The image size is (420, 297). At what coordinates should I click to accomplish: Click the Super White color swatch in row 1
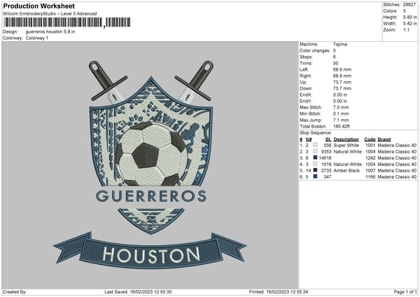(x=315, y=145)
